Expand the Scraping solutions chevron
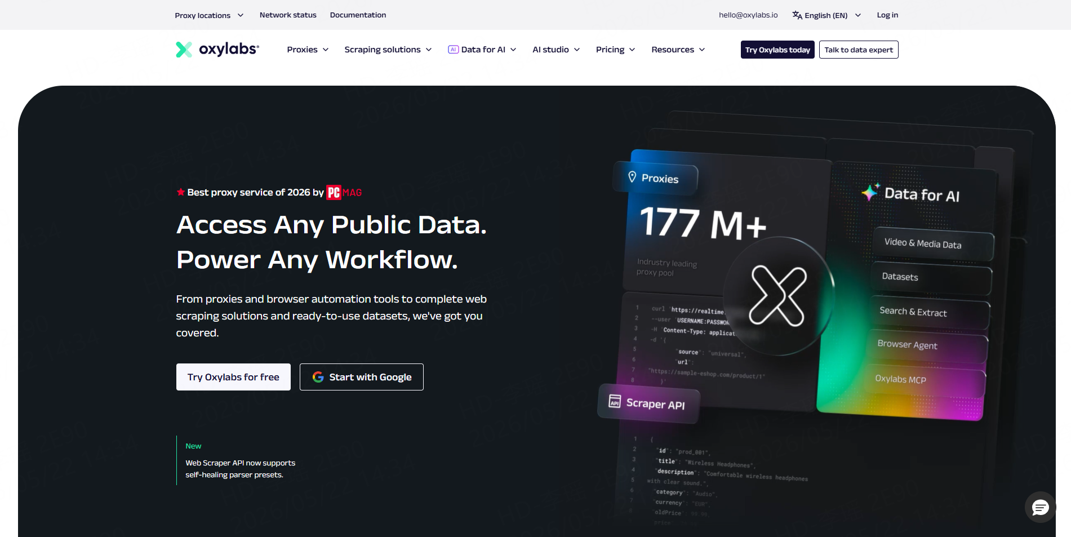This screenshot has height=537, width=1071. click(x=429, y=50)
